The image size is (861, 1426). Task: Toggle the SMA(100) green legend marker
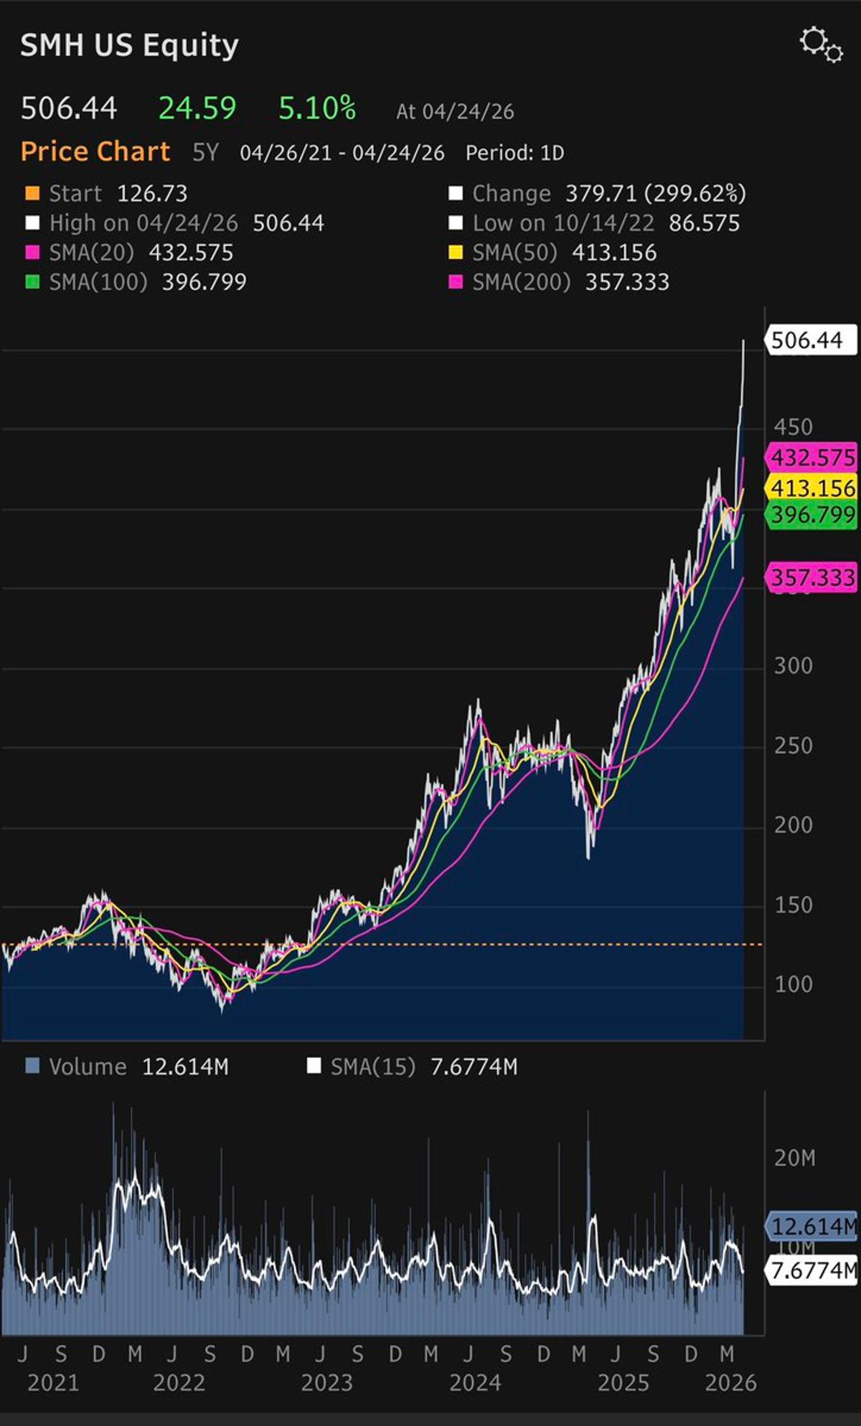click(32, 282)
